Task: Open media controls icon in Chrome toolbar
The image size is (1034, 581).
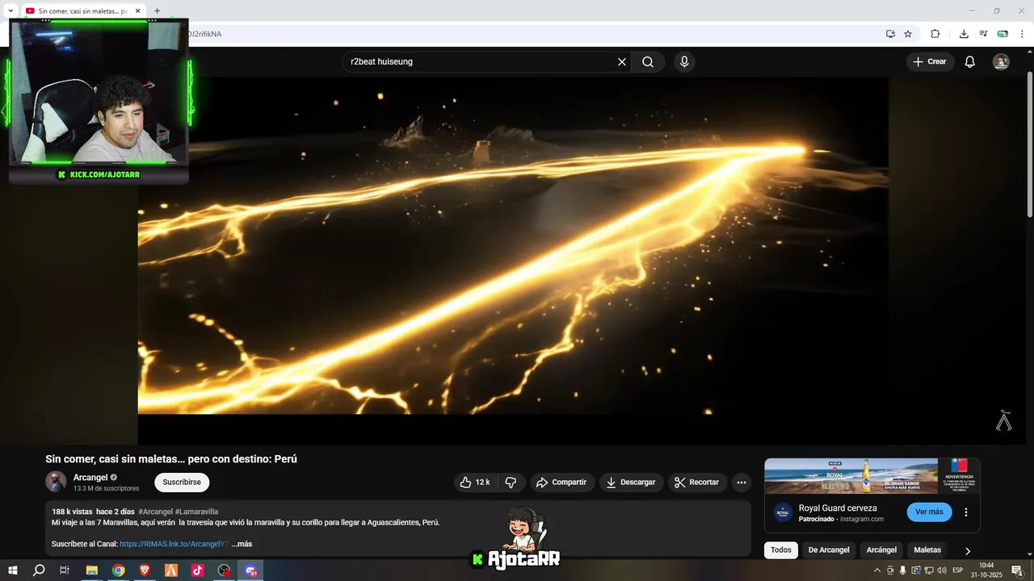Action: coord(983,34)
